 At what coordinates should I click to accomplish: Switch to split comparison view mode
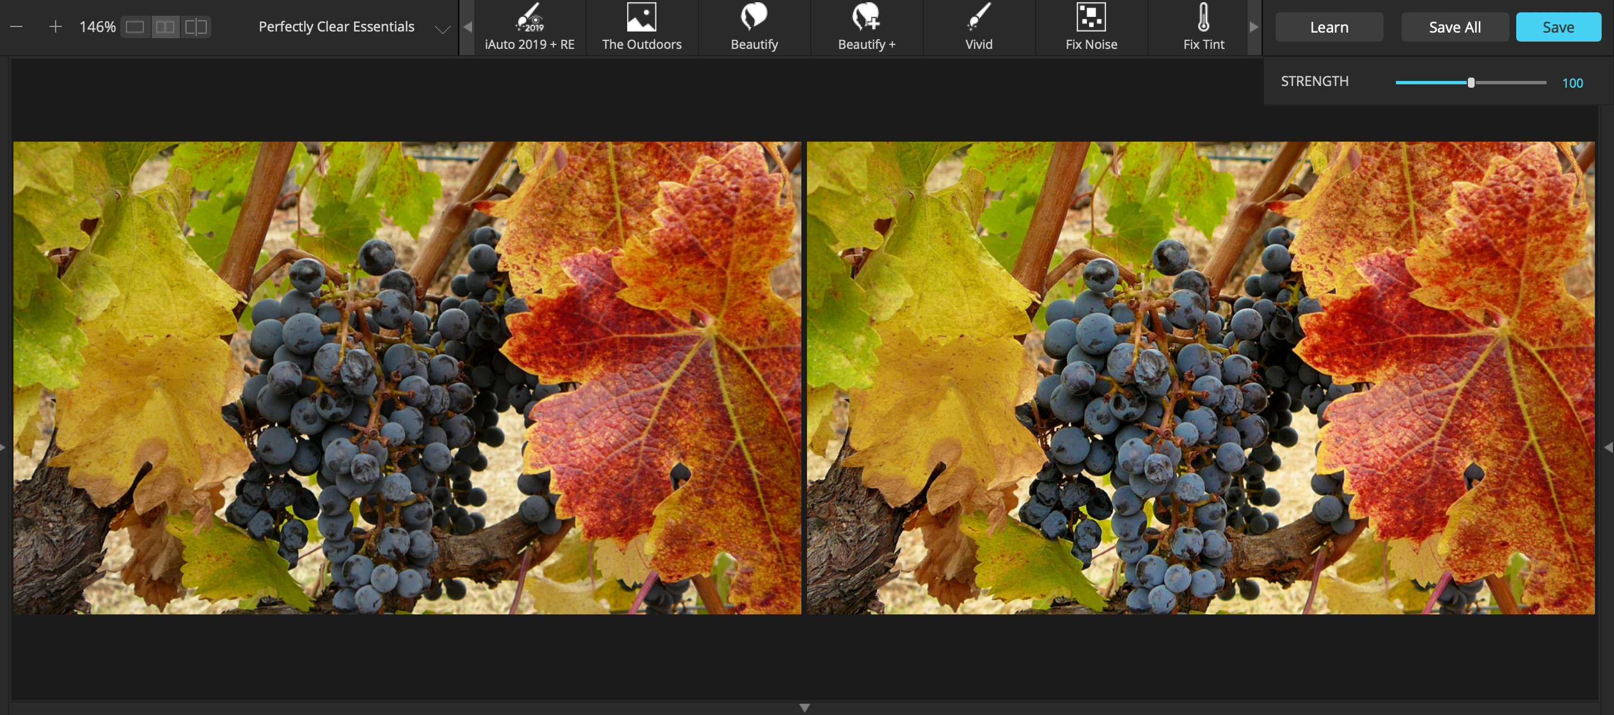[x=196, y=27]
